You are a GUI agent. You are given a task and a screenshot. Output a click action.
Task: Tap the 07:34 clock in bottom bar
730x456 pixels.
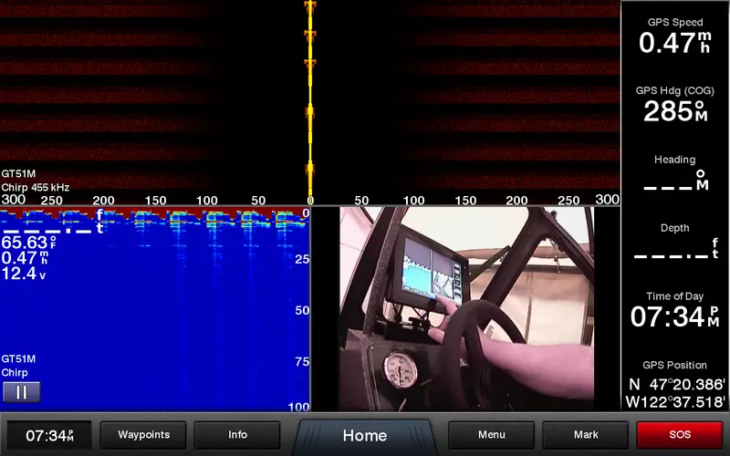(x=49, y=435)
